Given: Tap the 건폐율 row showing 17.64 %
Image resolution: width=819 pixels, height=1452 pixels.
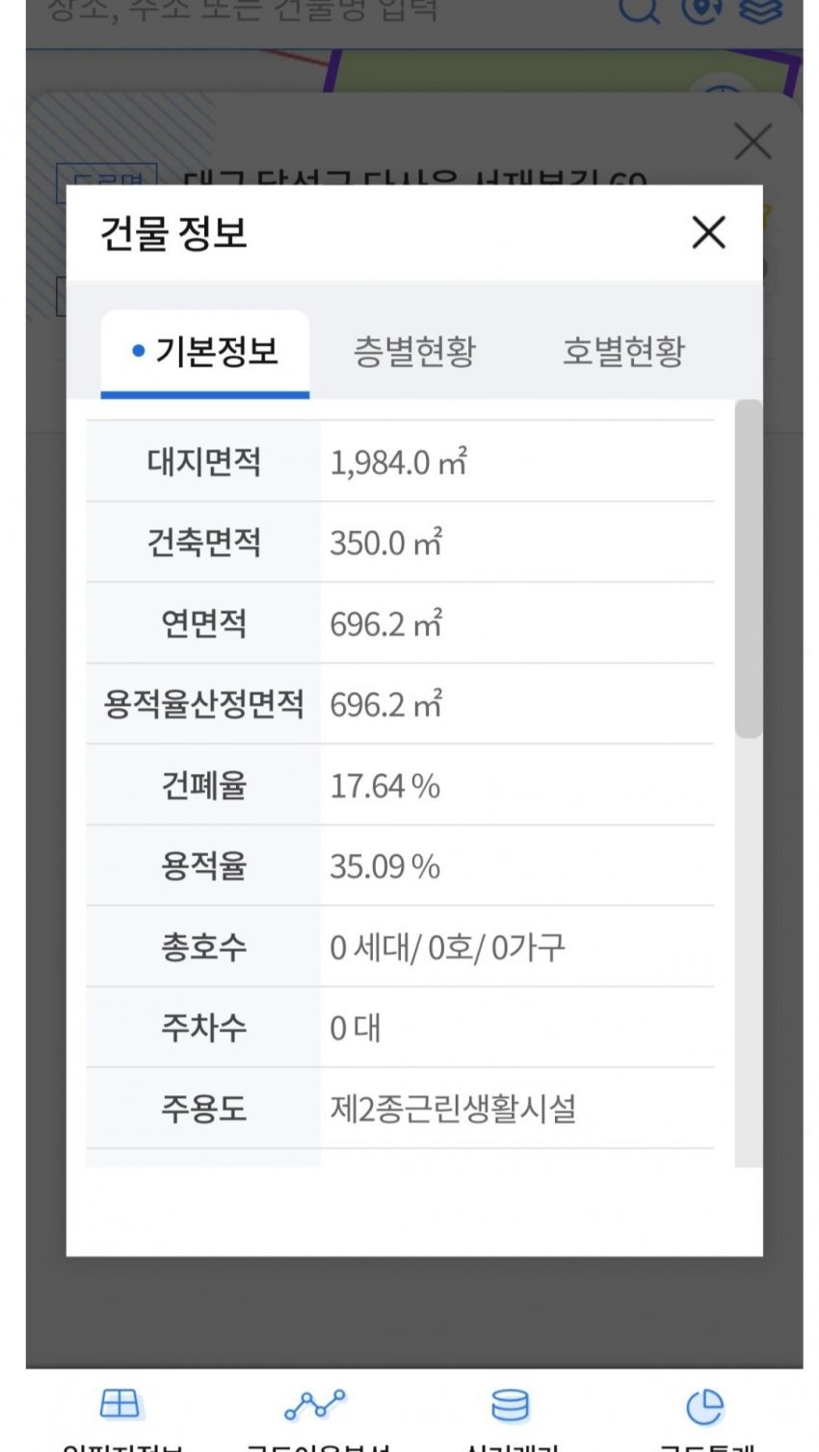Looking at the screenshot, I should click(385, 786).
